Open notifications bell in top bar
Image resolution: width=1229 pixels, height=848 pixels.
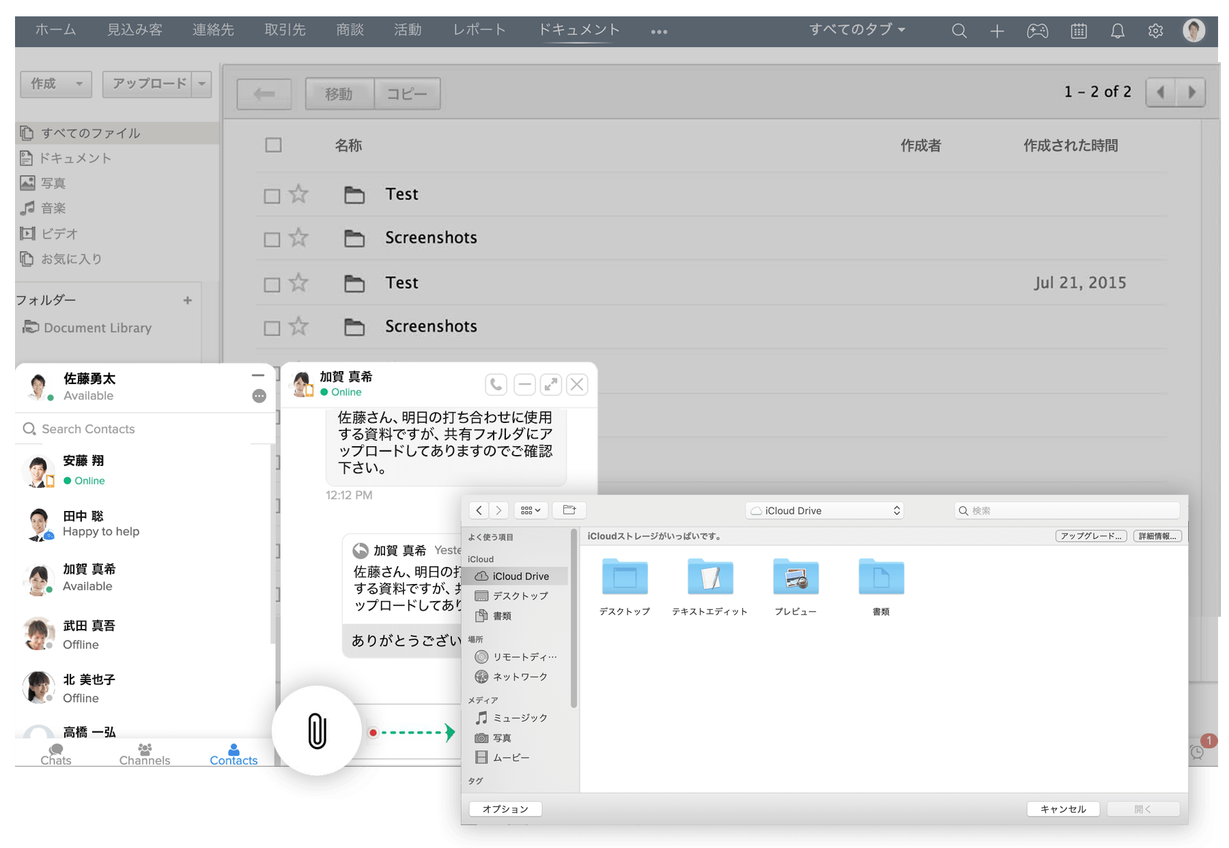tap(1117, 31)
